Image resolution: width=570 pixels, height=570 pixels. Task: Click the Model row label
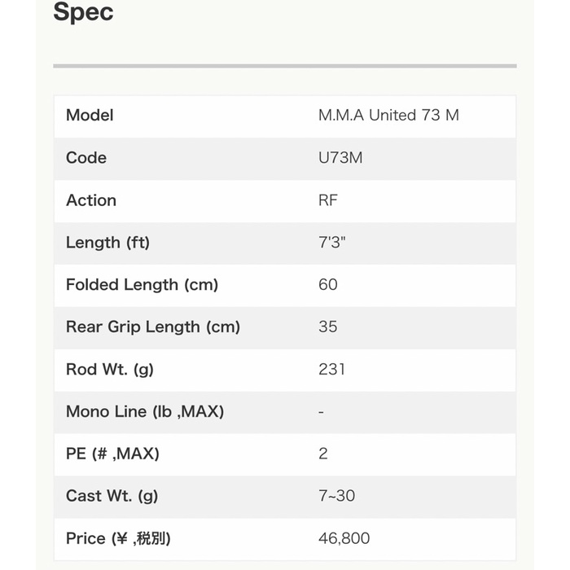[x=90, y=116]
